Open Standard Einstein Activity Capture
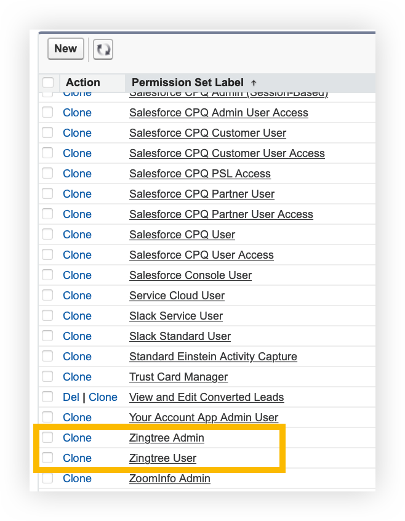Viewport: 405px width, 521px height. pyautogui.click(x=213, y=357)
